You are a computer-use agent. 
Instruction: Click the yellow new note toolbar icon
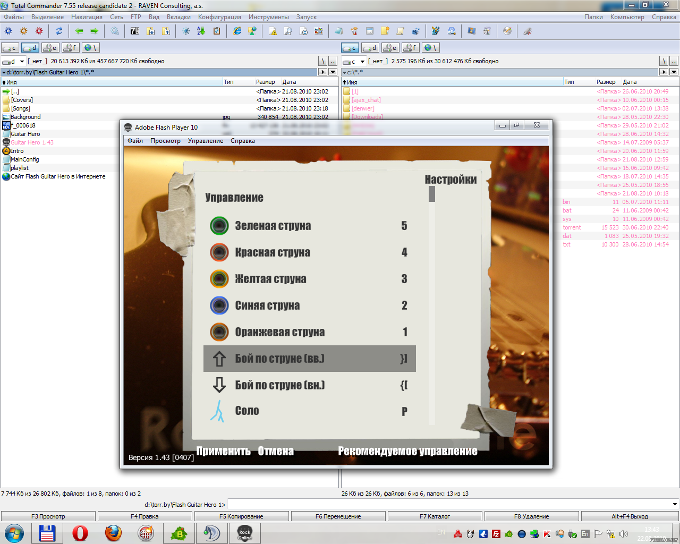[x=385, y=31]
